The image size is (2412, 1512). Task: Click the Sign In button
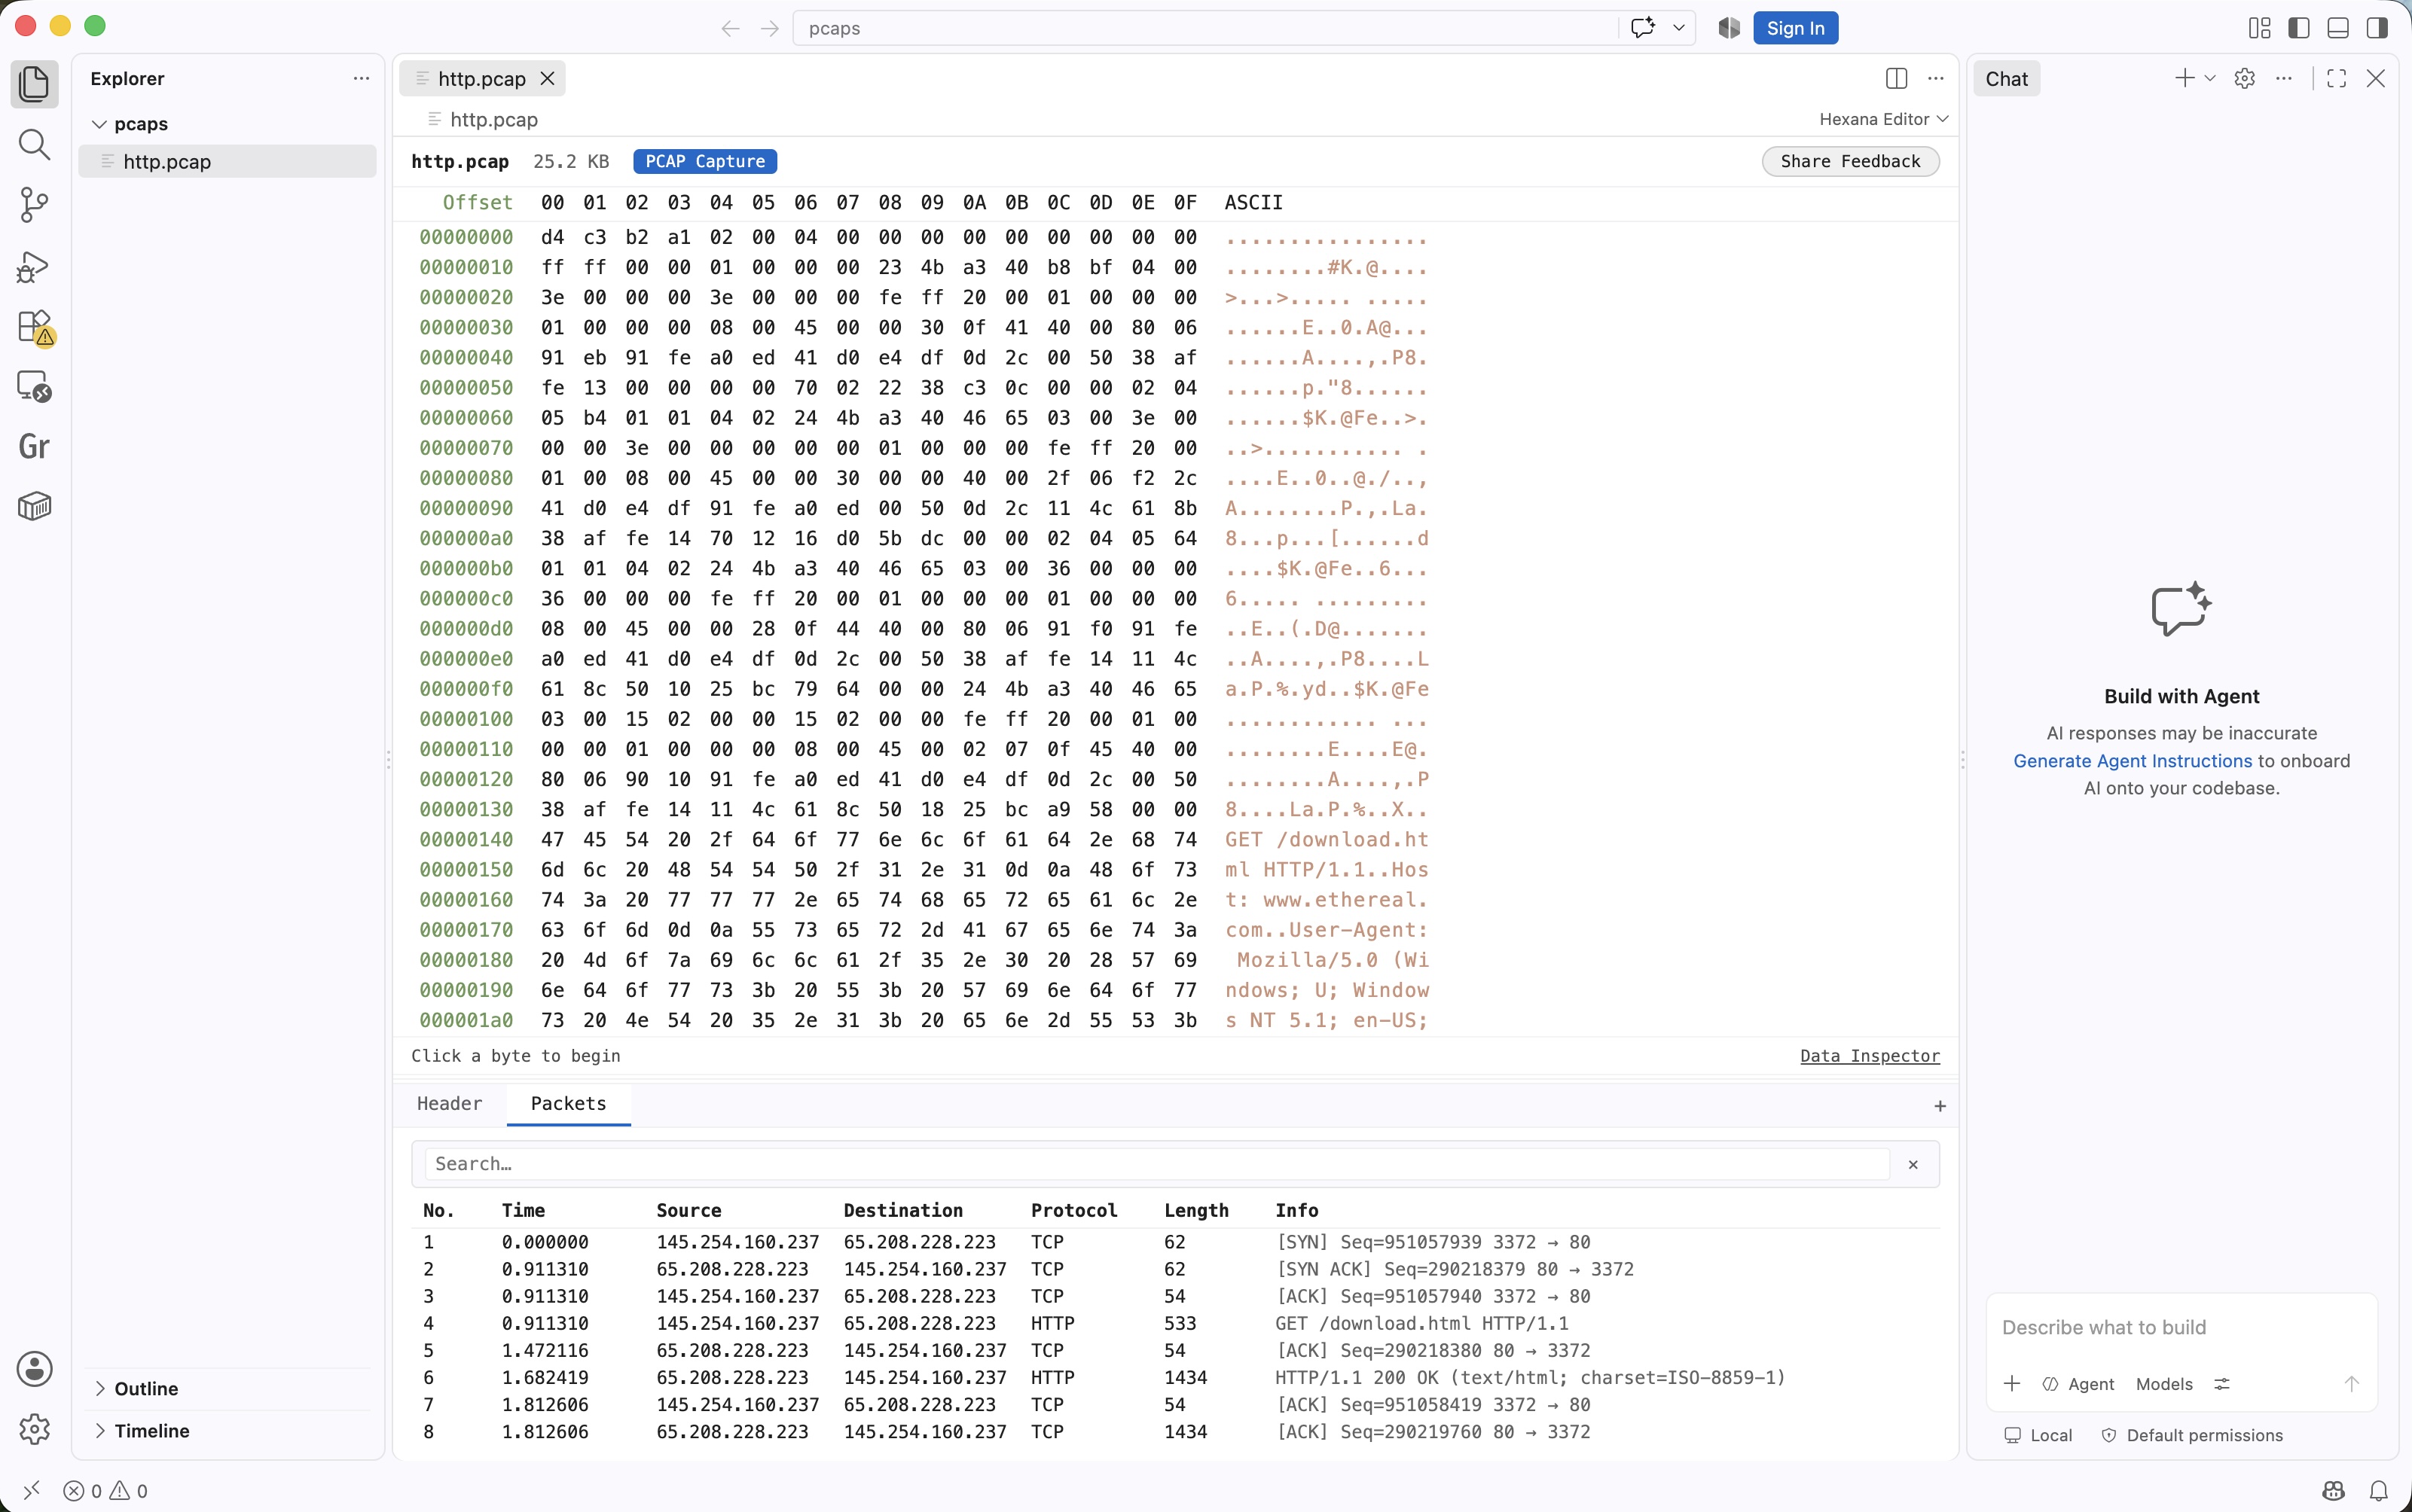click(1795, 28)
